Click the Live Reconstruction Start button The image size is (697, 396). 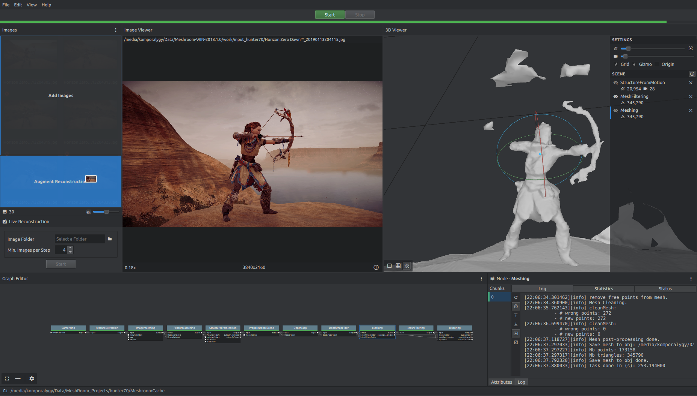point(60,264)
